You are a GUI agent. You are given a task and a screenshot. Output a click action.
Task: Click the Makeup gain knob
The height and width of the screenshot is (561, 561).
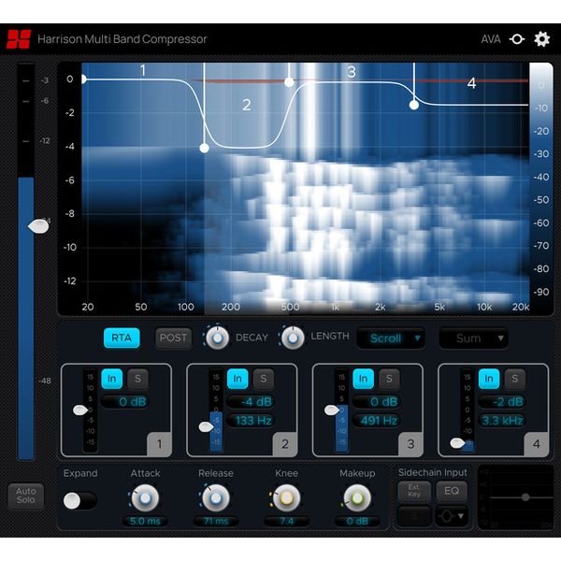pos(356,497)
